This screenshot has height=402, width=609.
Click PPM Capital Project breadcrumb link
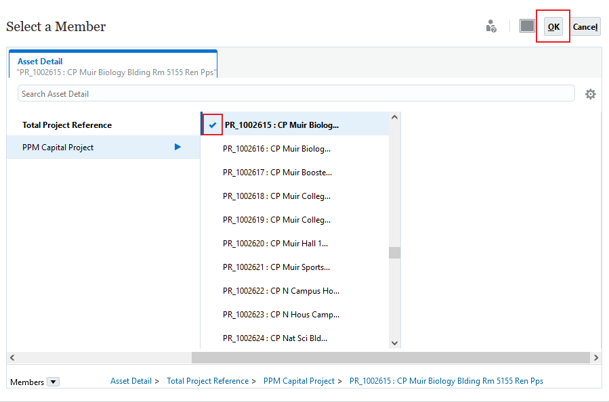pos(299,381)
